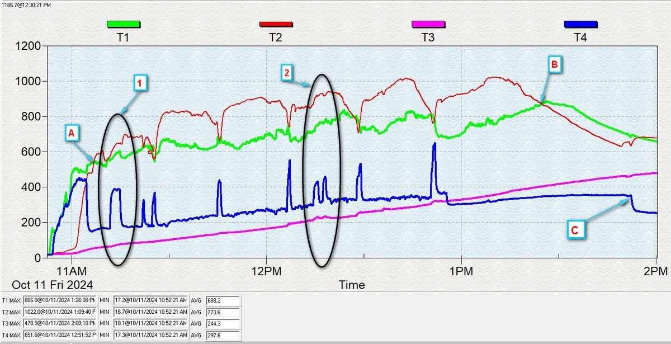Select the magenta T3 legend swatch
Screen dimensions: 671x344
(428, 24)
